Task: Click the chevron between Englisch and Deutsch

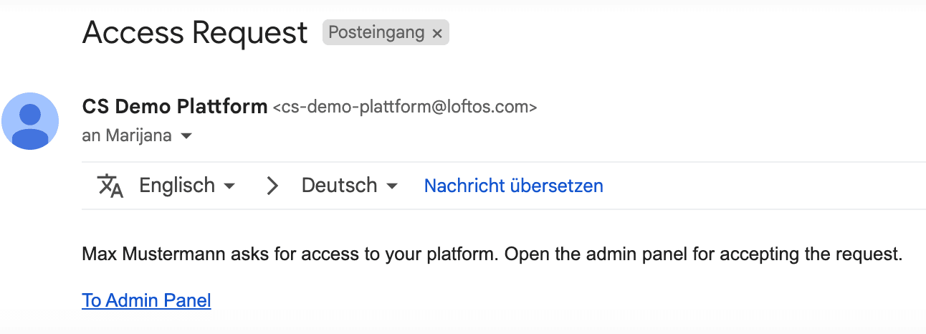Action: click(x=272, y=186)
